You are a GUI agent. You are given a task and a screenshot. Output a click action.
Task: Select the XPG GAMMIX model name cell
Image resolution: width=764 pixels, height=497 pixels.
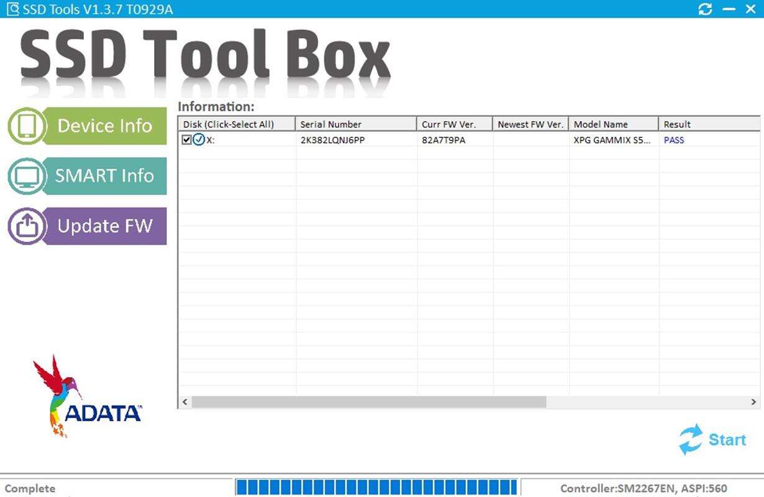coord(612,140)
